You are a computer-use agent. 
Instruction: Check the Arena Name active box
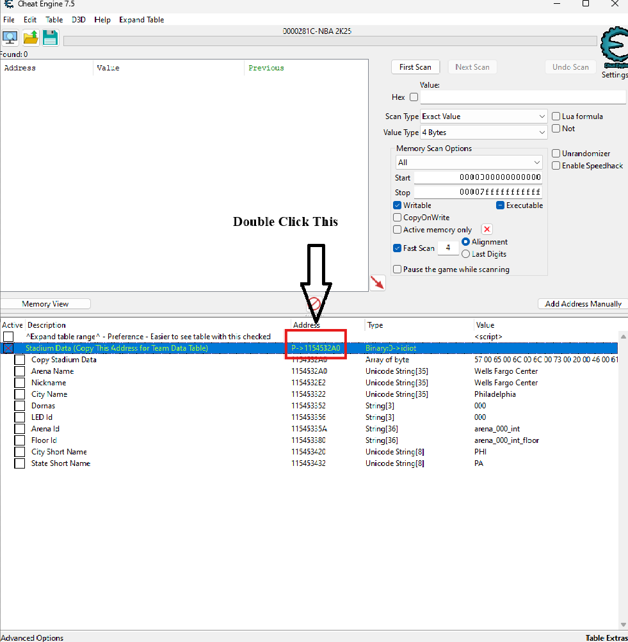tap(20, 371)
